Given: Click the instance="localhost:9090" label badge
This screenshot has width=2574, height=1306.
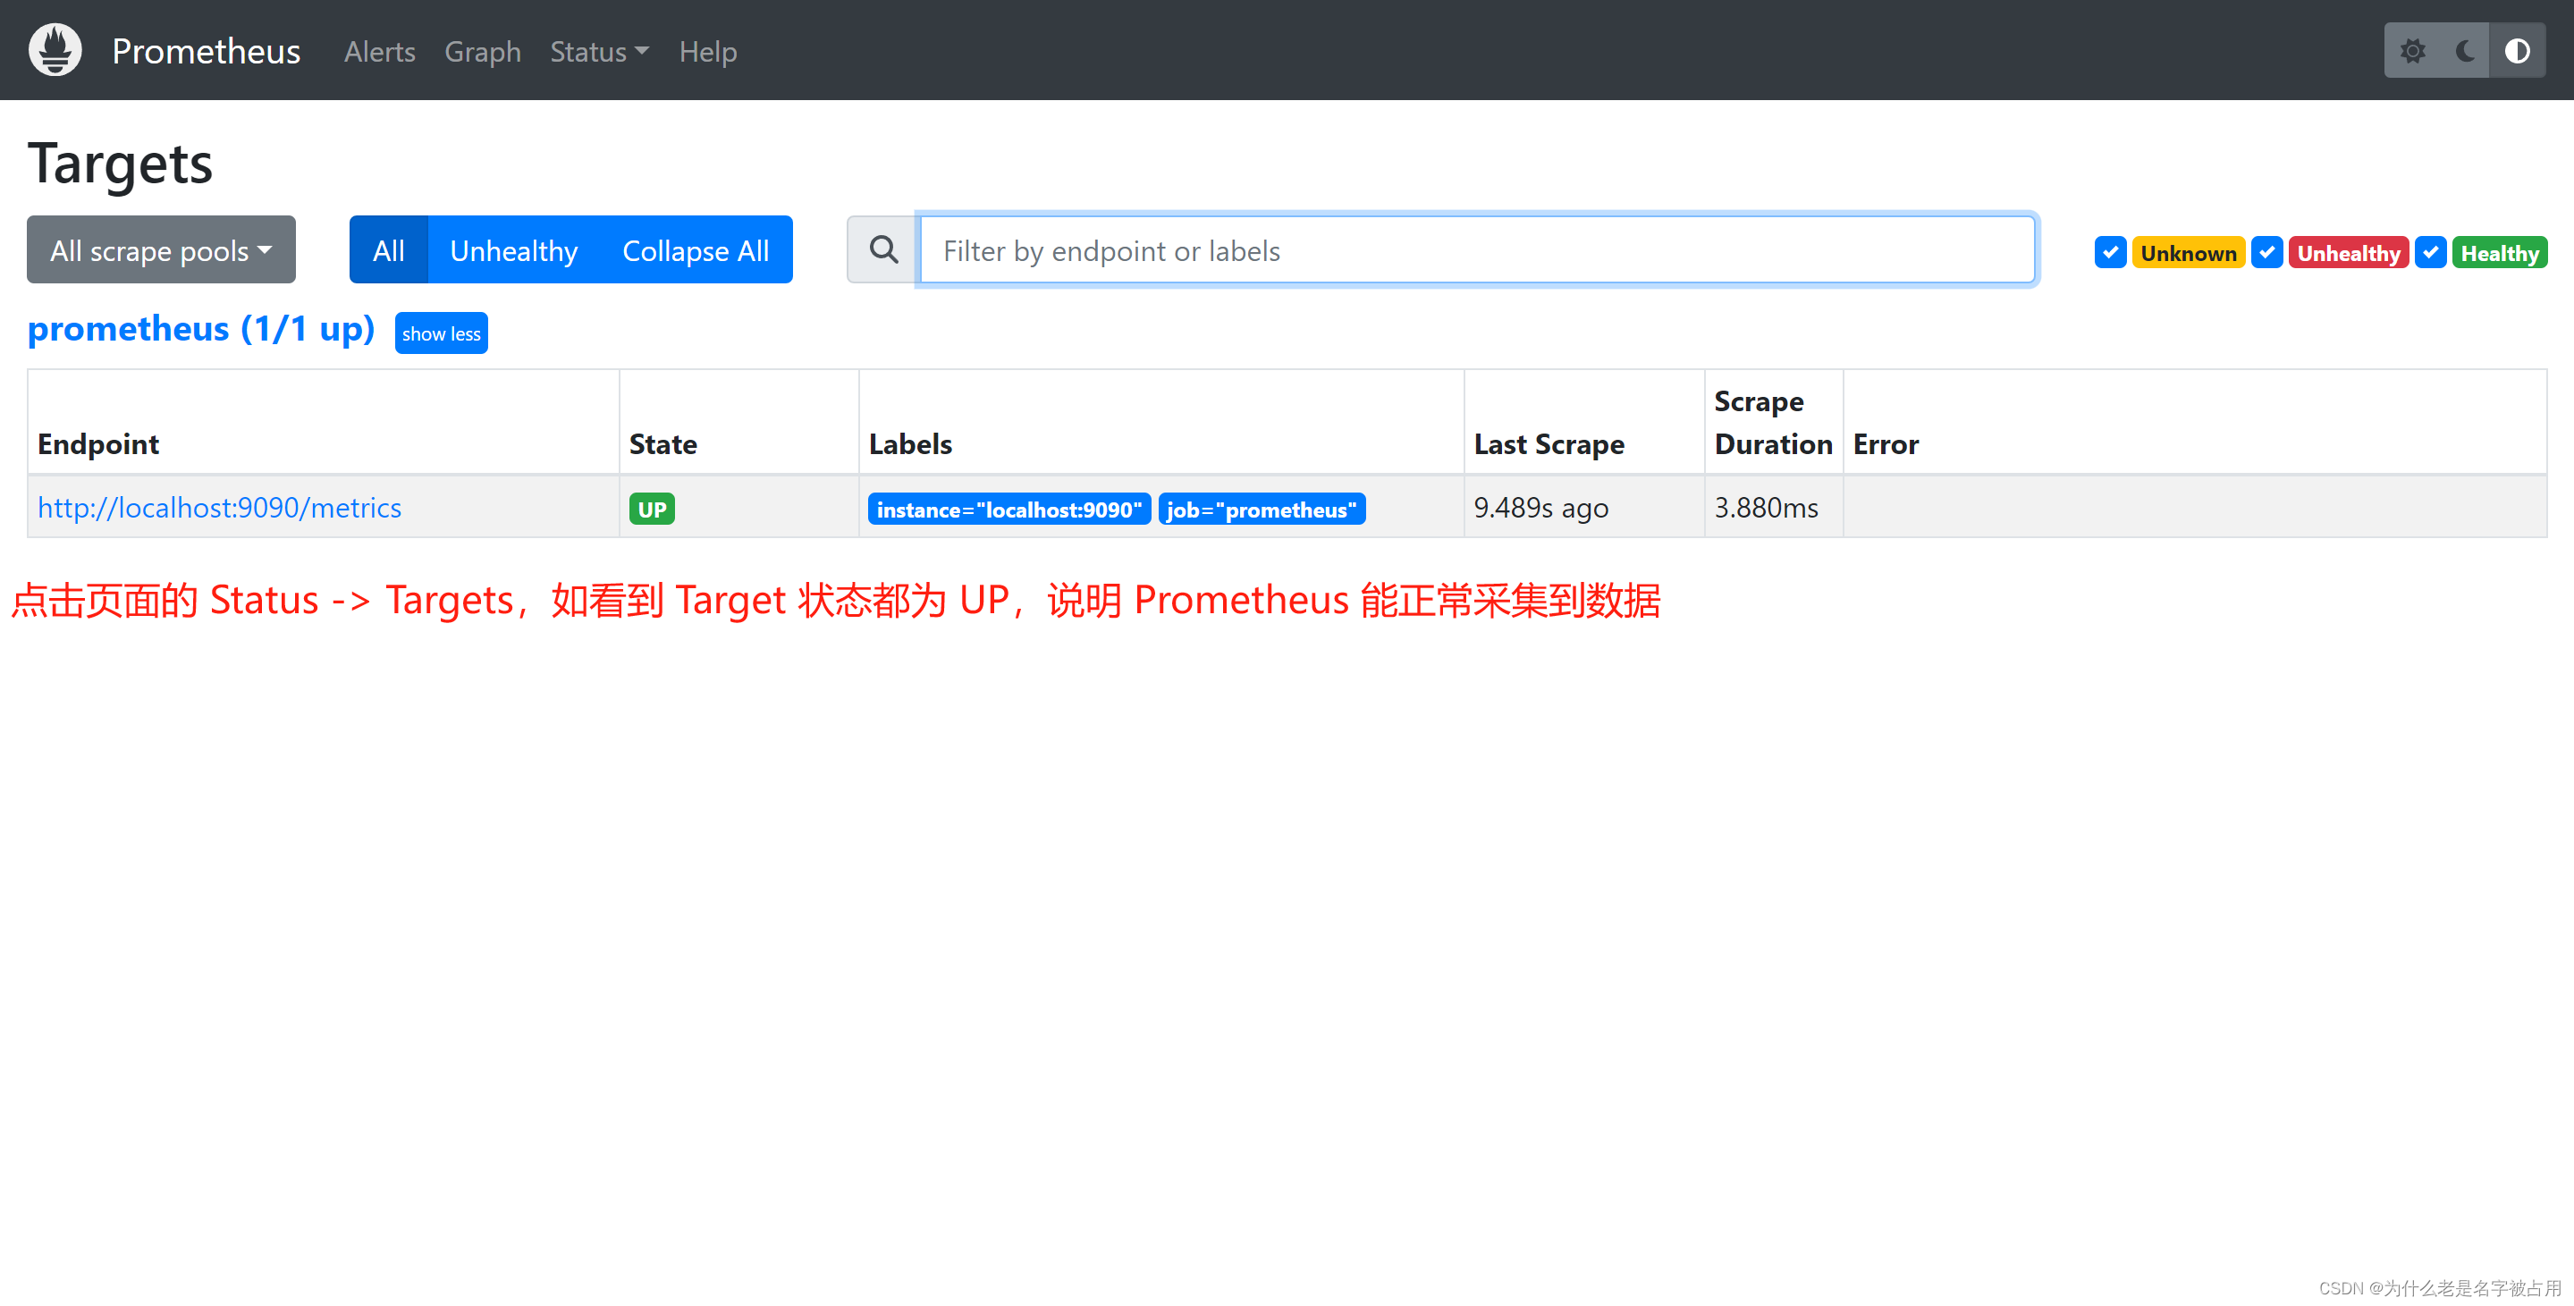Looking at the screenshot, I should click(1009, 509).
